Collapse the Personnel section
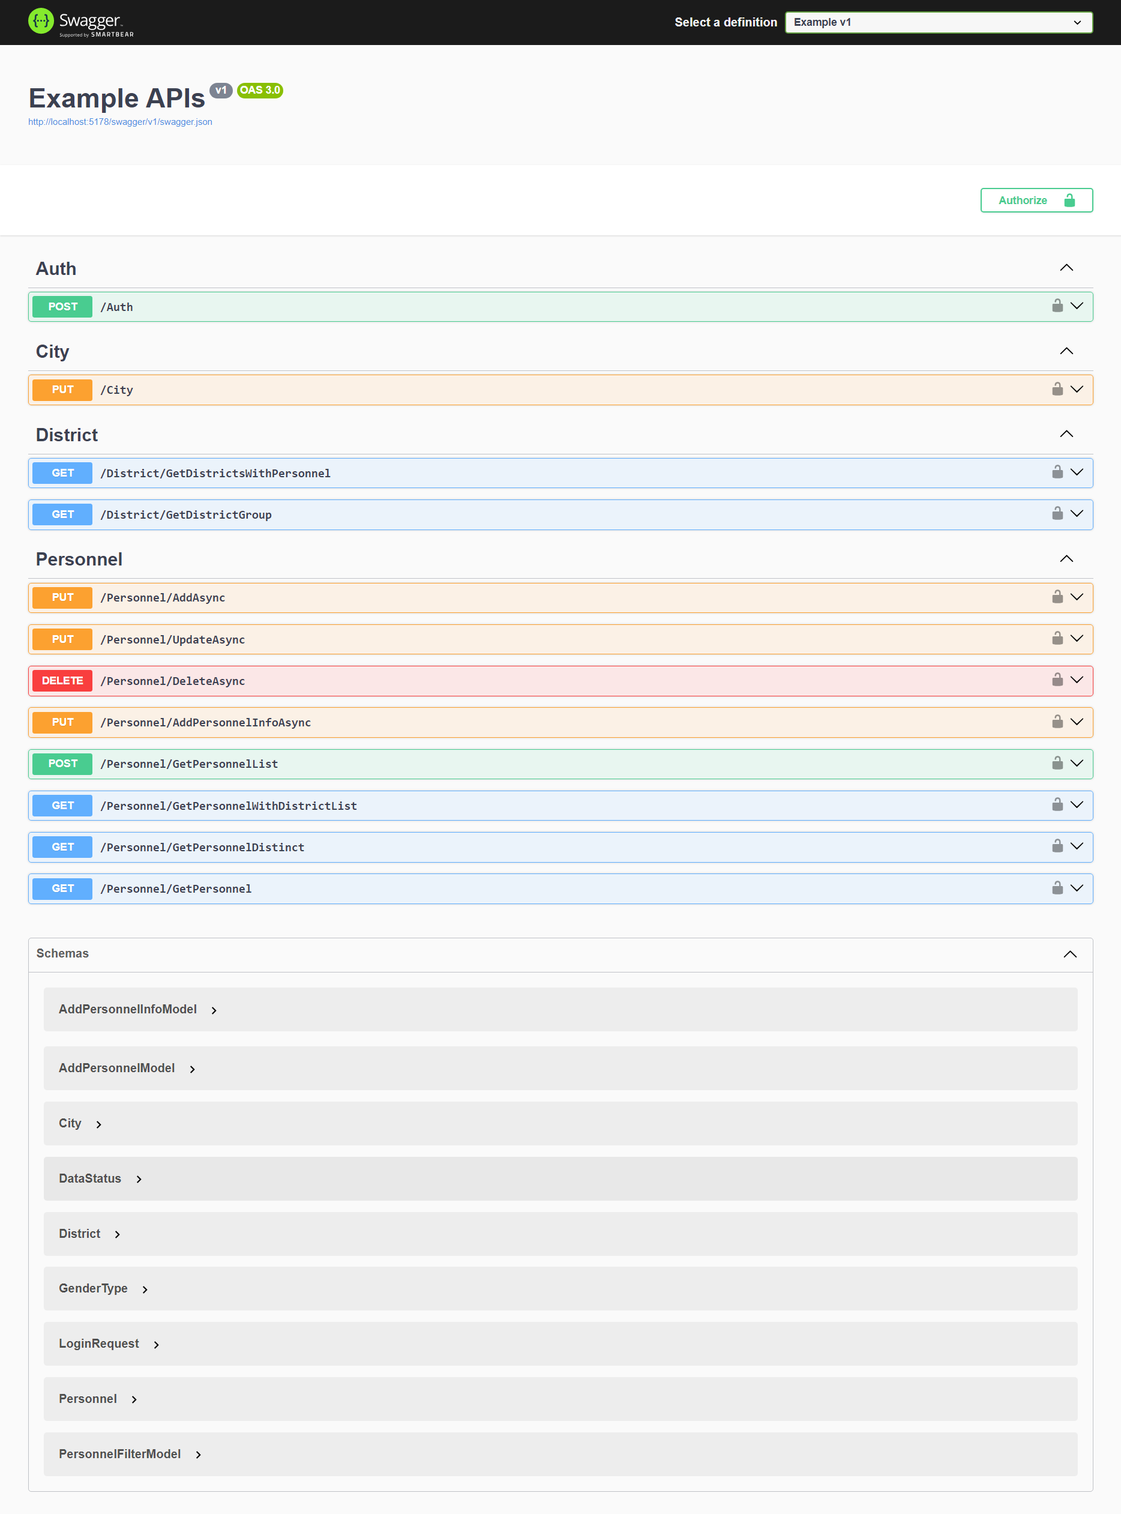Screen dimensions: 1121x1514 coord(1066,558)
